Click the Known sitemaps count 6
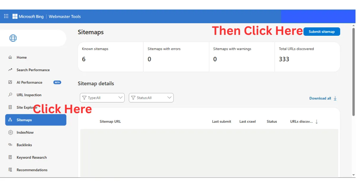 [84, 59]
